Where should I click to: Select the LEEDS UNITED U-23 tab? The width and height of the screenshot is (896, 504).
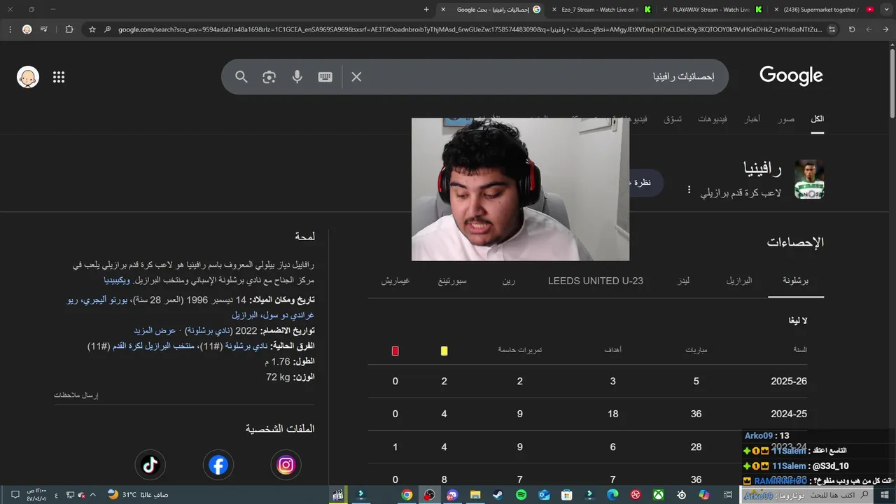pos(596,281)
